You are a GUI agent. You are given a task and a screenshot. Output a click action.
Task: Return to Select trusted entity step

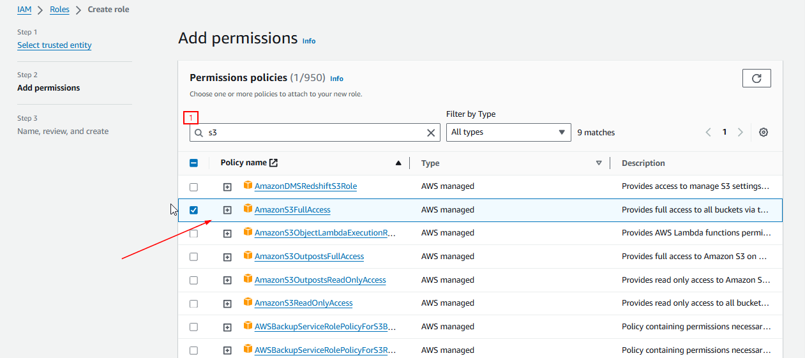(x=54, y=45)
